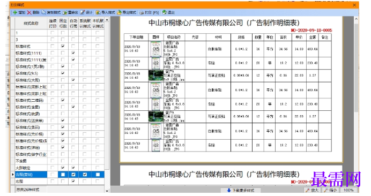Click the 增加 (add) green plus toolbar icon

14,12
